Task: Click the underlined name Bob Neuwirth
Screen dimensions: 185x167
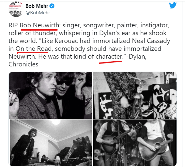Action: (x=39, y=25)
